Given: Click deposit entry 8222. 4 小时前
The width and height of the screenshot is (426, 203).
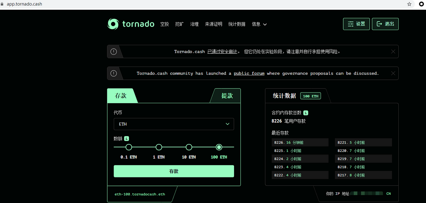Looking at the screenshot, I should [x=300, y=175].
